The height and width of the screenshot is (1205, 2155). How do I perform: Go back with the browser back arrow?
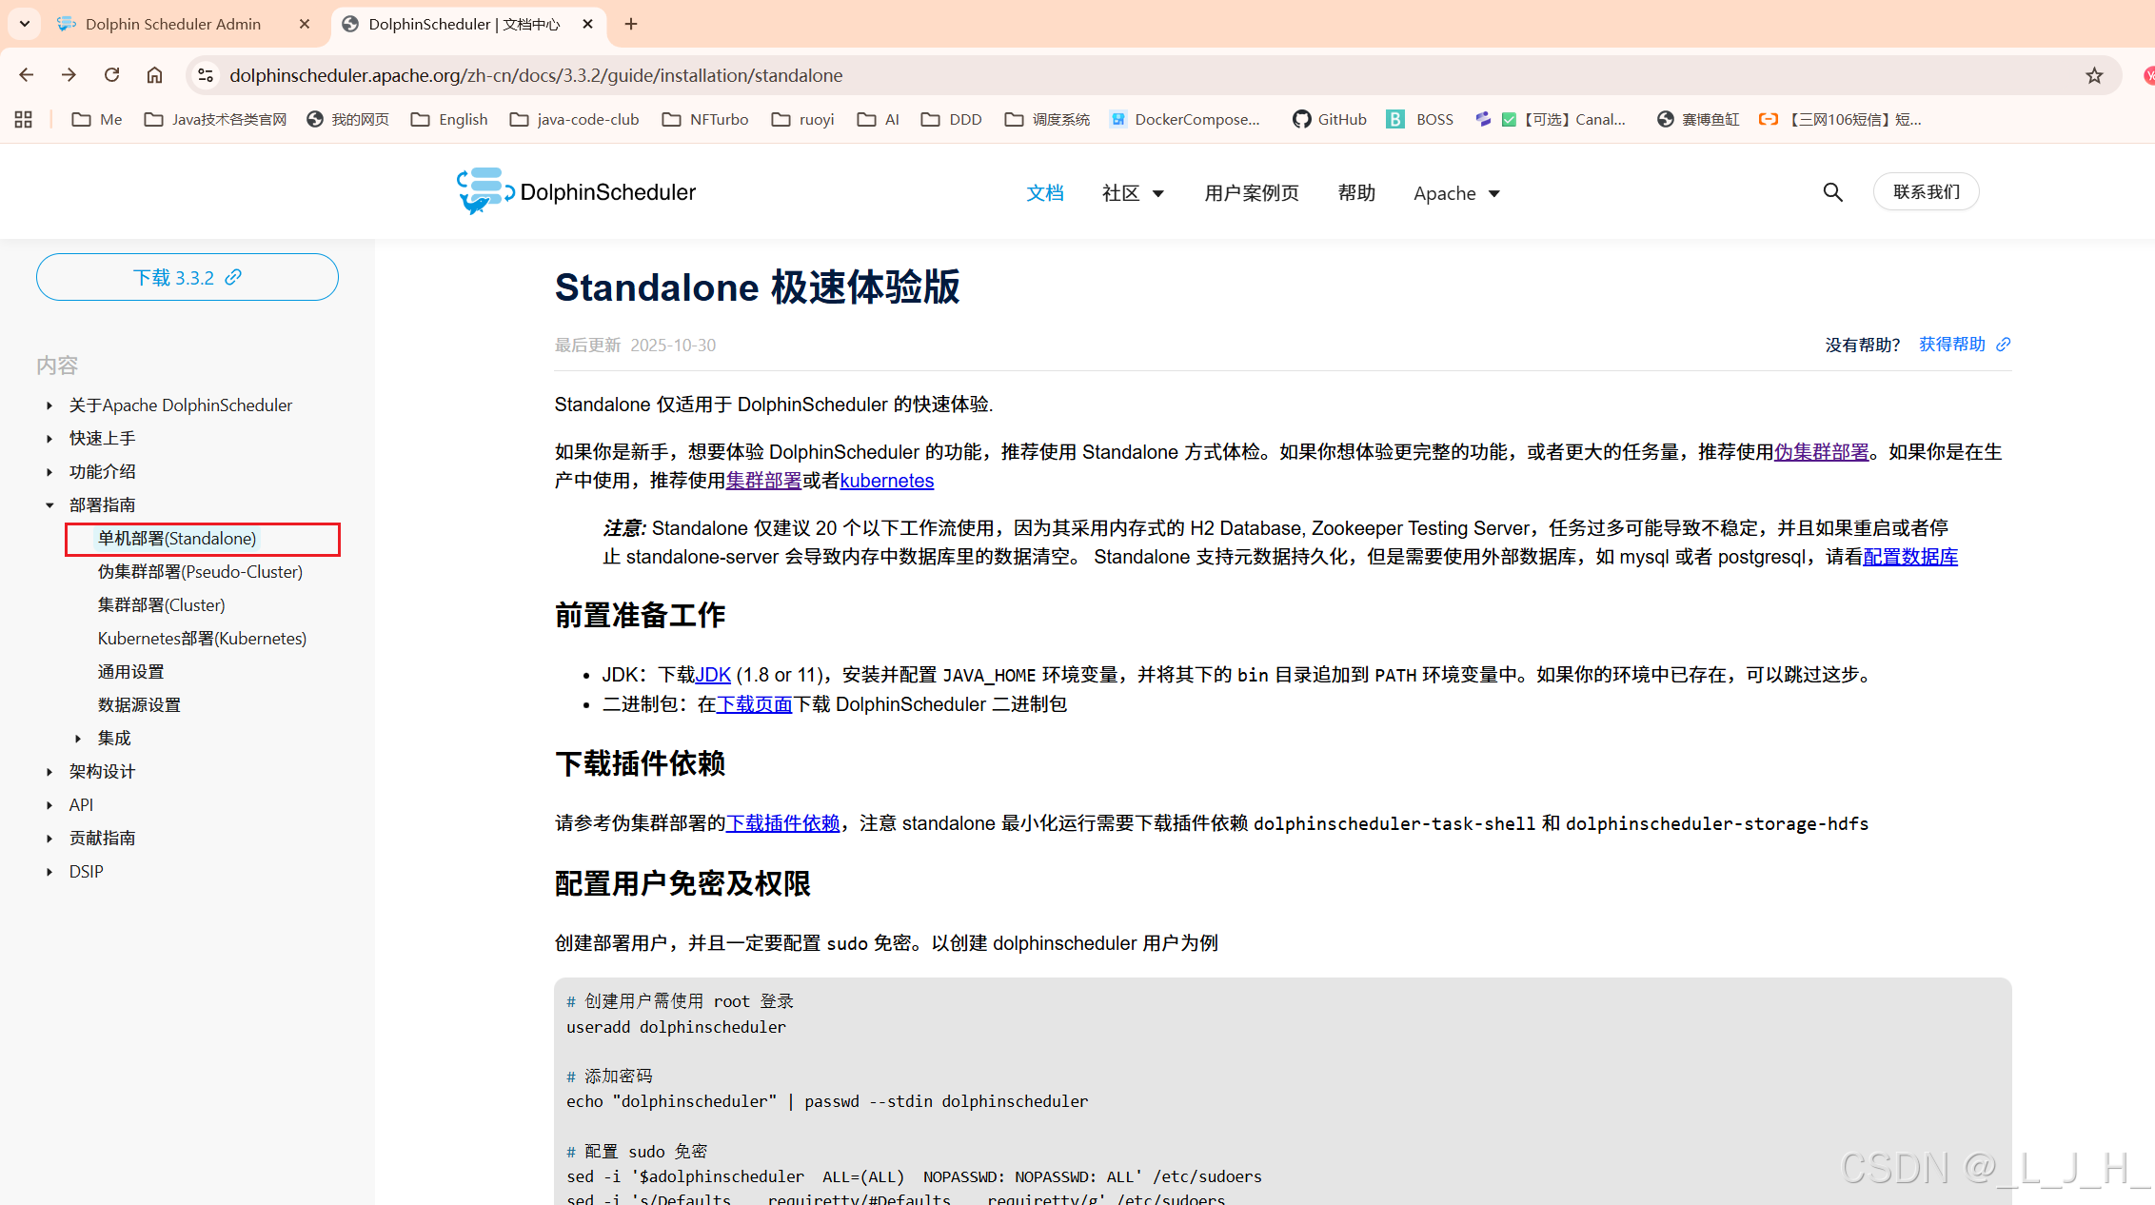(x=27, y=75)
